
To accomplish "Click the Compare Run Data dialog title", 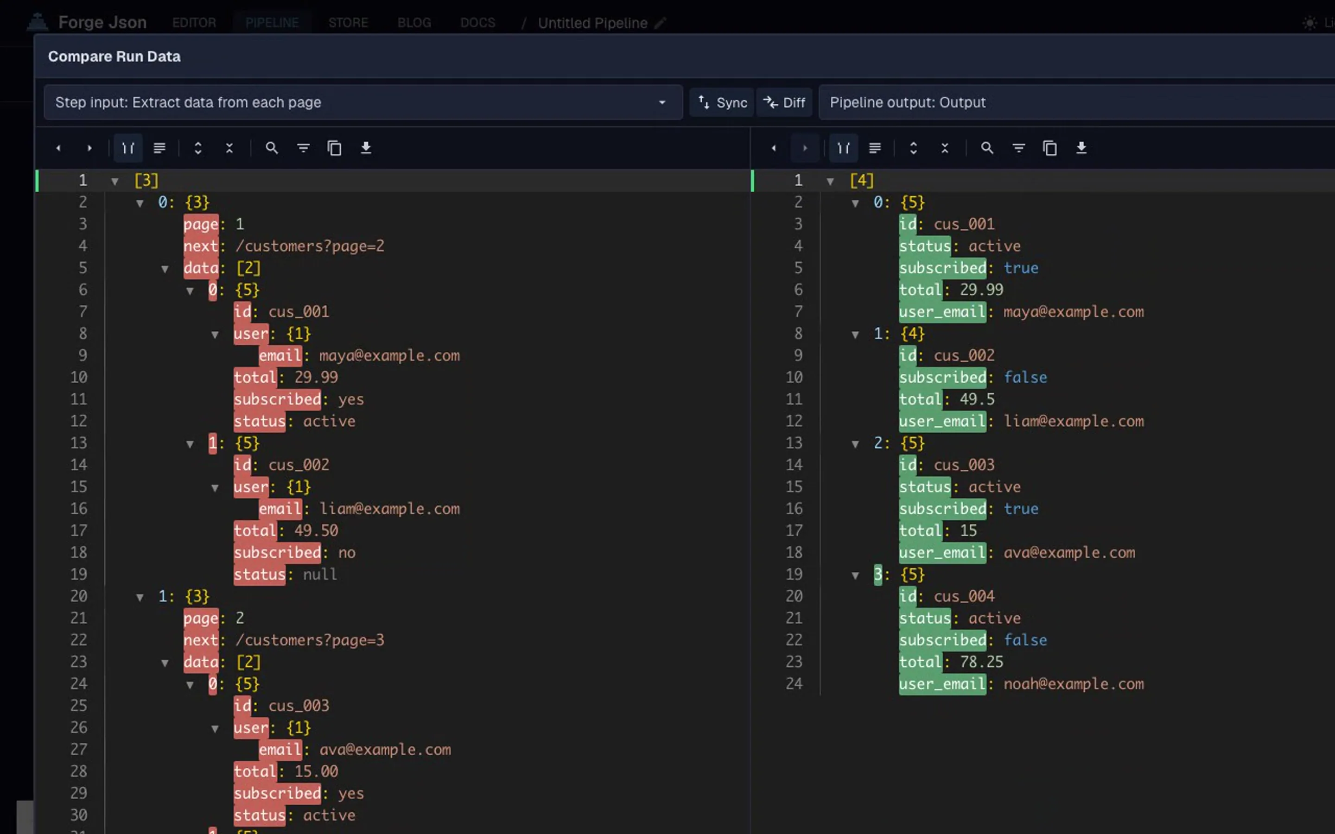I will [114, 56].
